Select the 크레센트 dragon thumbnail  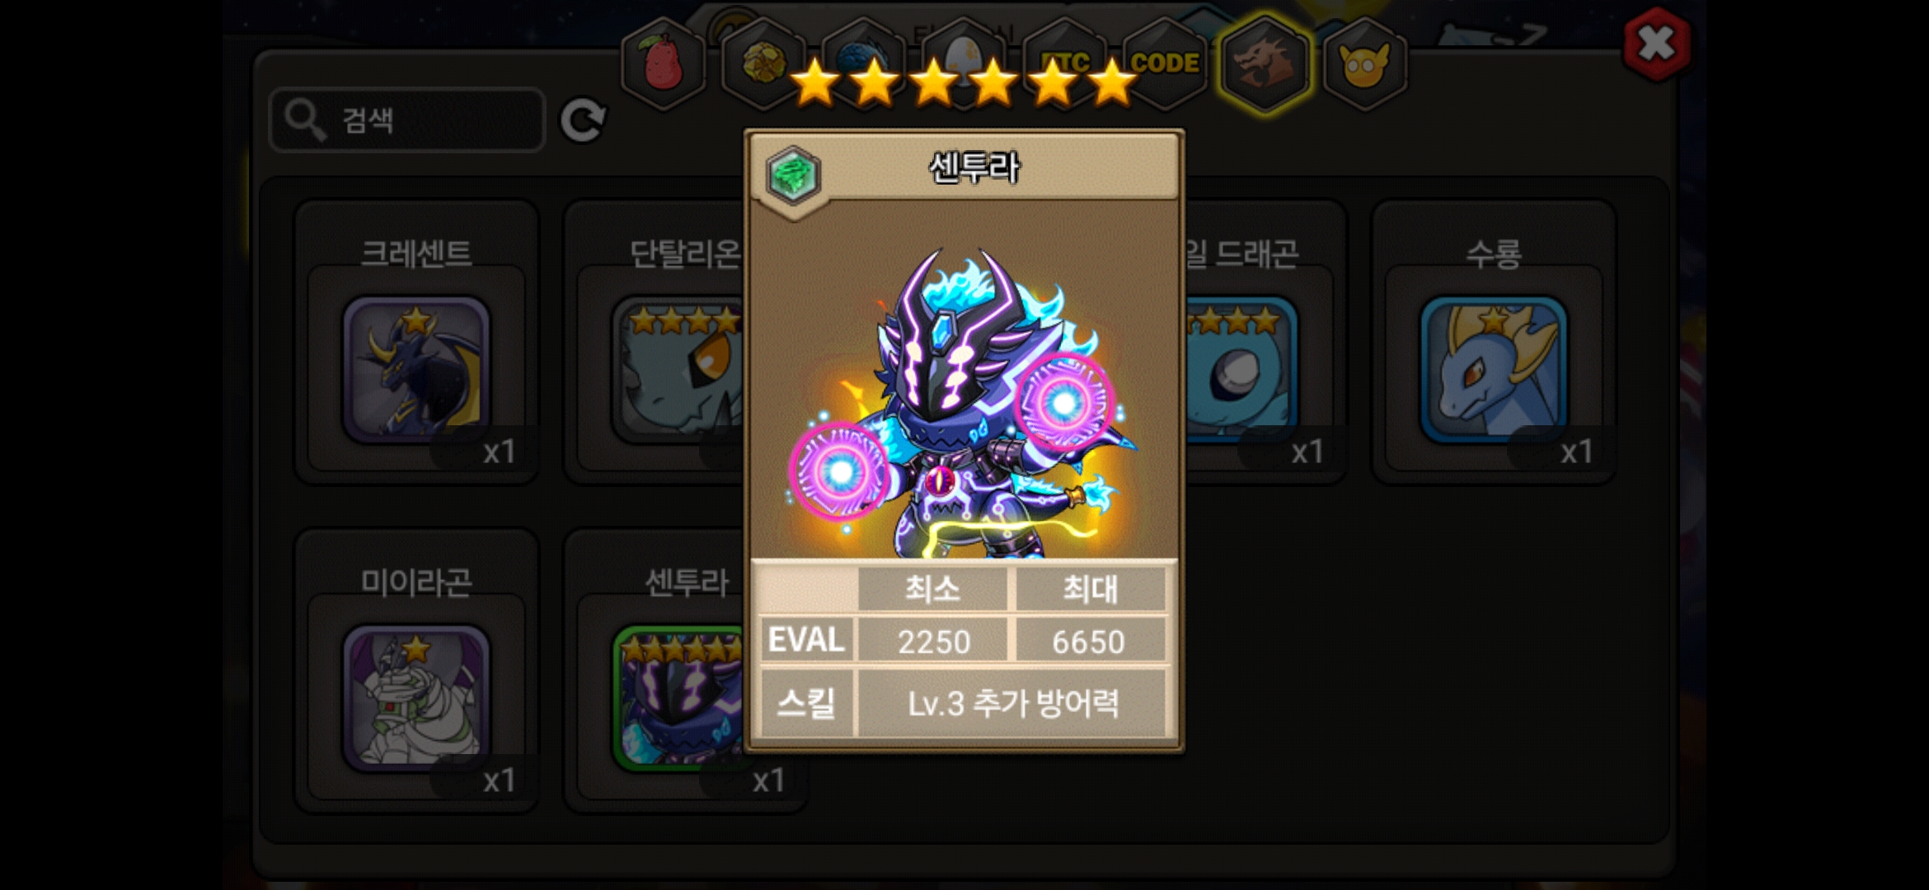[x=416, y=370]
